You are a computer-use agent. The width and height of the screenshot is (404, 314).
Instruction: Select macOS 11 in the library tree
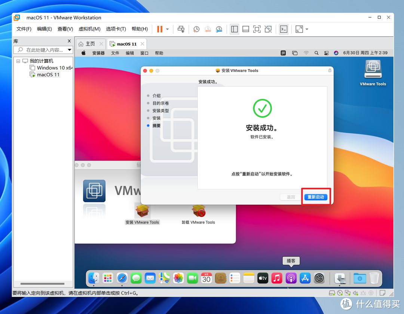45,75
